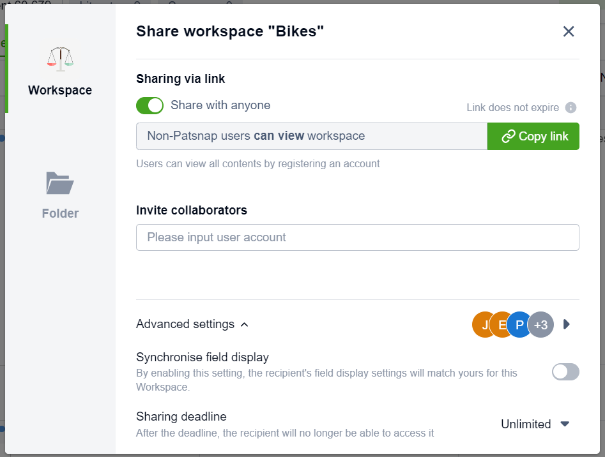Collapse the Advanced settings section
Viewport: 605px width, 457px height.
pos(243,324)
